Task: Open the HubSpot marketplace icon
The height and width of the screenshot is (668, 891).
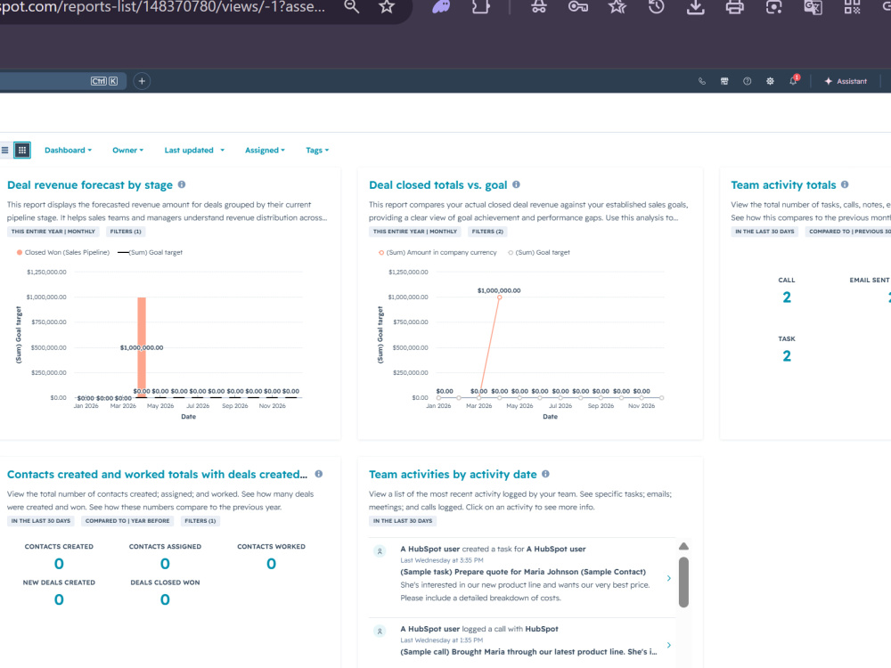Action: [724, 81]
